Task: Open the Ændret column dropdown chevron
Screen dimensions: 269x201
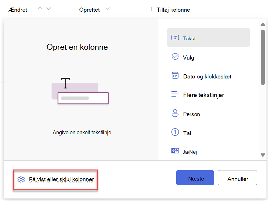Action: [x=49, y=9]
